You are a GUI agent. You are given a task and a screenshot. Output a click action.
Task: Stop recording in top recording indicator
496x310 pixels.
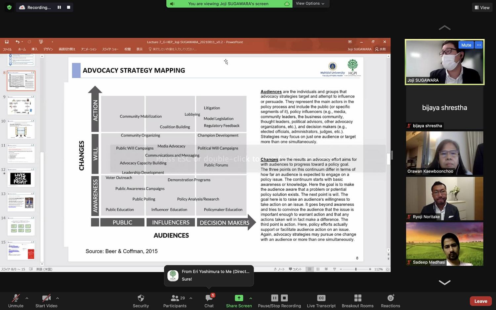click(68, 7)
